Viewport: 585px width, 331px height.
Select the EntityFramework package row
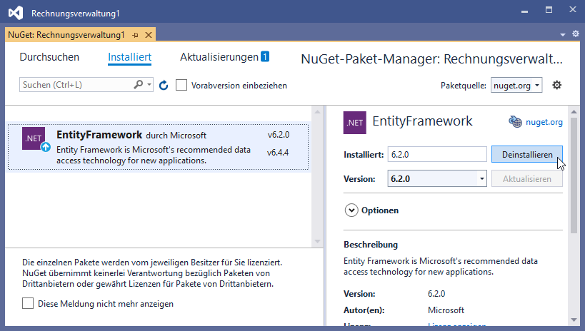(158, 147)
